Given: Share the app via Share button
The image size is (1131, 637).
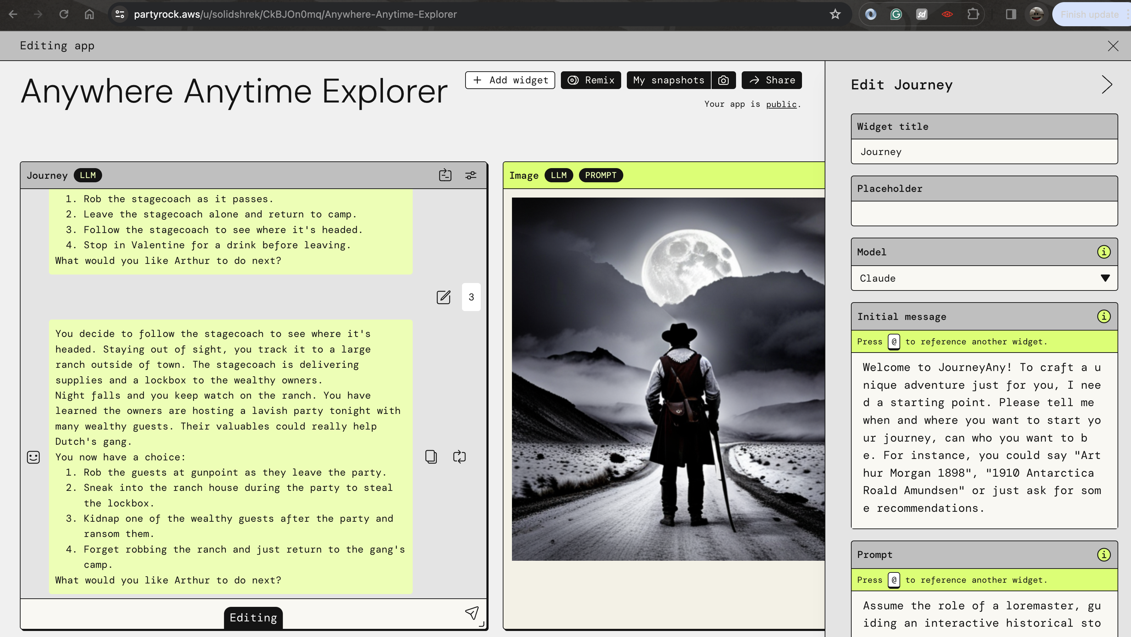Looking at the screenshot, I should click(771, 81).
